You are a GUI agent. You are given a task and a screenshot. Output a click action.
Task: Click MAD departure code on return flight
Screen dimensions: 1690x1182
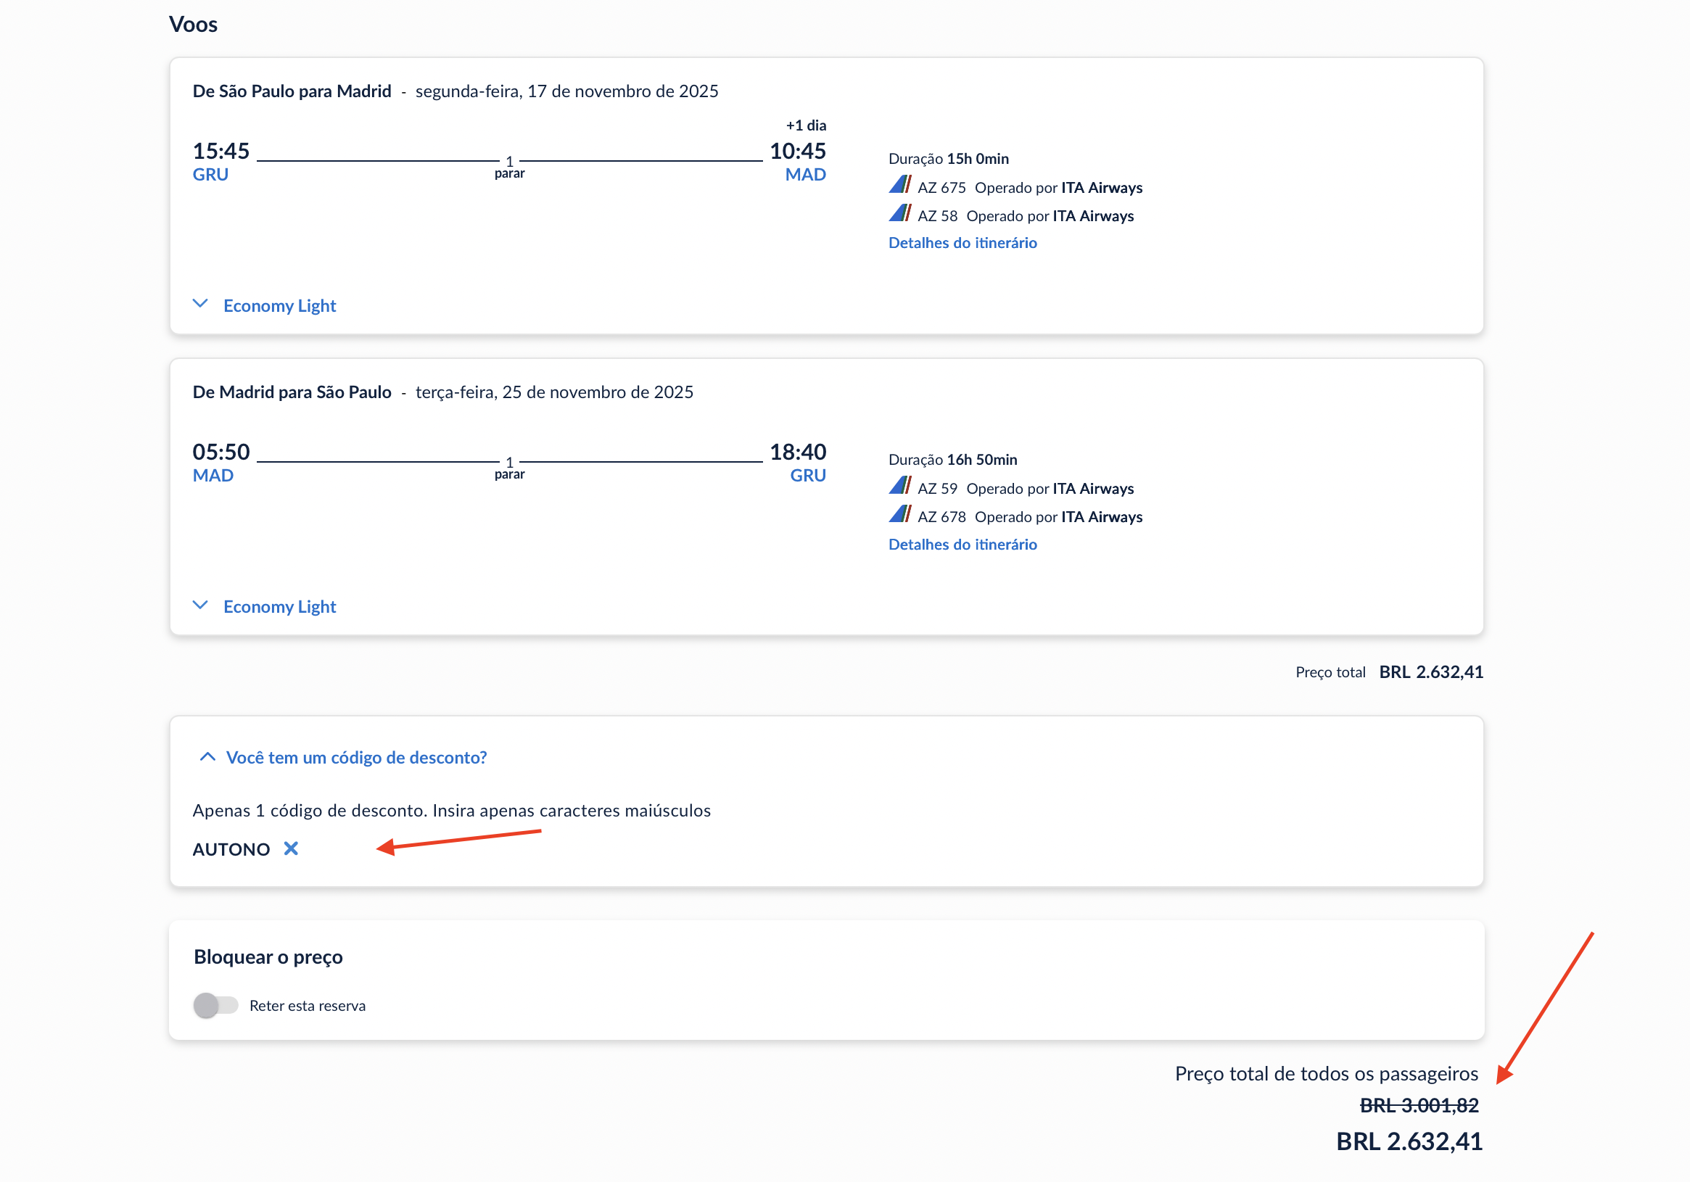click(x=213, y=476)
